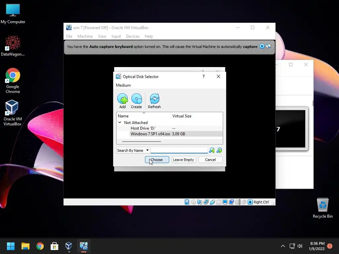The width and height of the screenshot is (339, 254).
Task: Click the mouse integration indicator in status bar
Action: (x=244, y=202)
